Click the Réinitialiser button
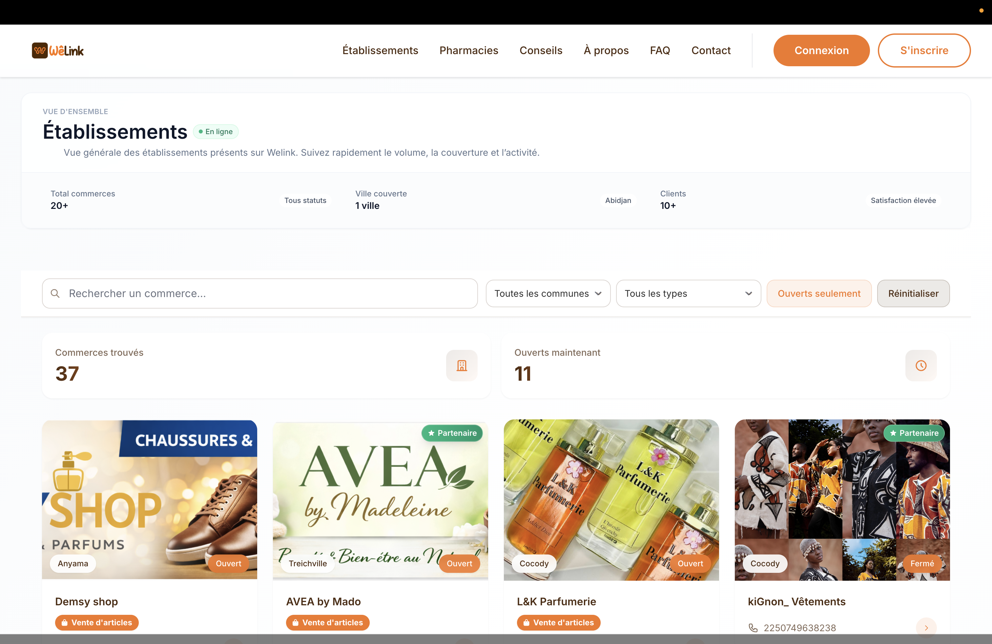This screenshot has height=644, width=992. pyautogui.click(x=913, y=294)
